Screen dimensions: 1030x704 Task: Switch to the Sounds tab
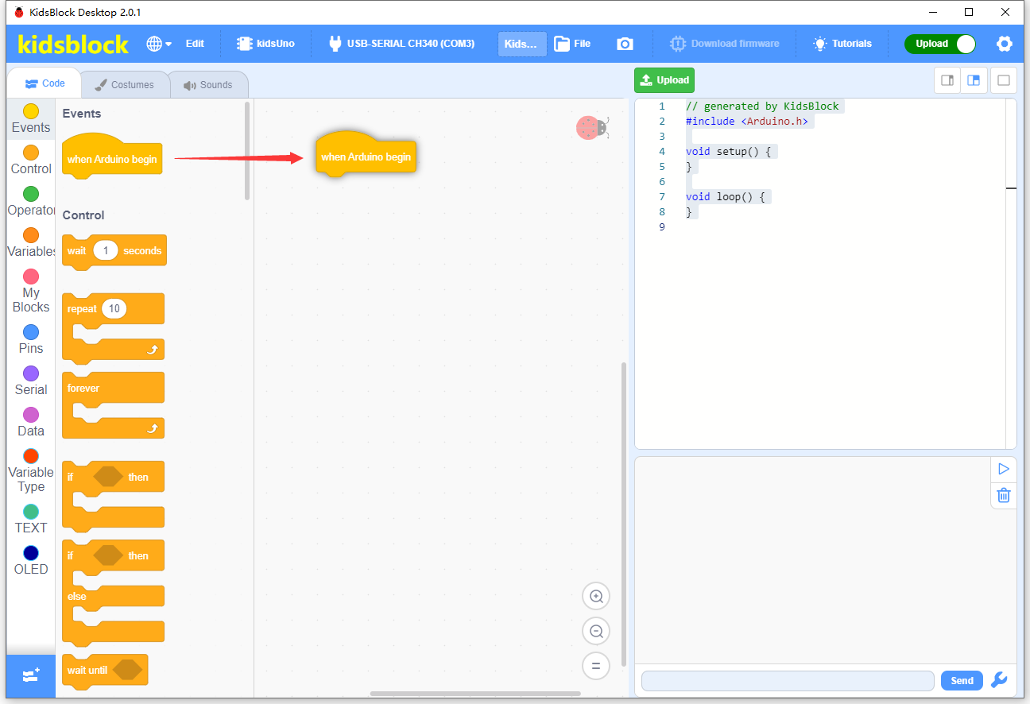[208, 85]
